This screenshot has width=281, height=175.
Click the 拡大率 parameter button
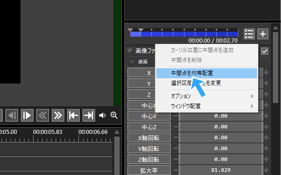click(x=149, y=170)
